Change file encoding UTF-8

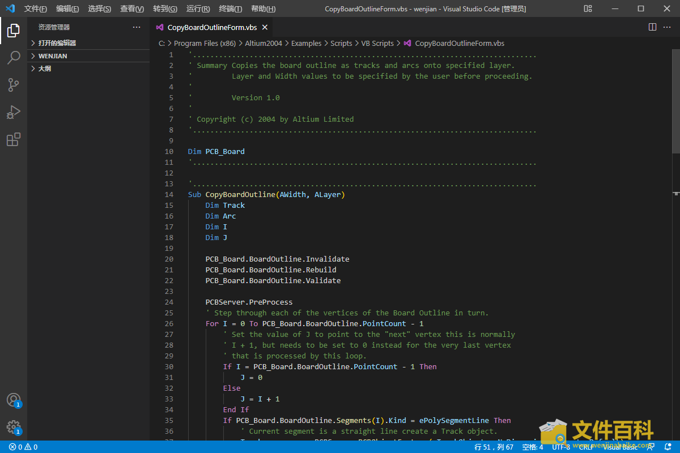(561, 447)
